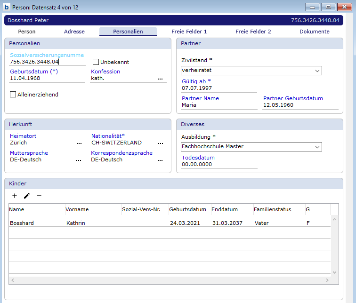The width and height of the screenshot is (356, 303).
Task: Open the Muttersprache lookup ellipsis button
Action: coord(79,160)
